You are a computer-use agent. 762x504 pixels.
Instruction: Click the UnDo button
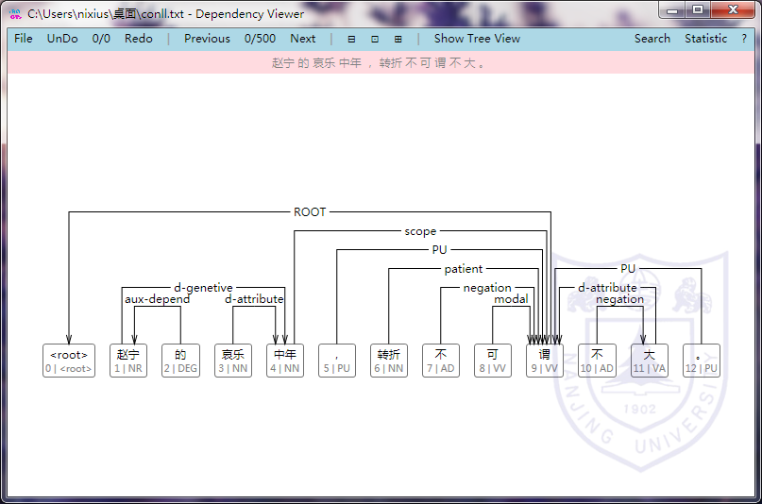[62, 39]
